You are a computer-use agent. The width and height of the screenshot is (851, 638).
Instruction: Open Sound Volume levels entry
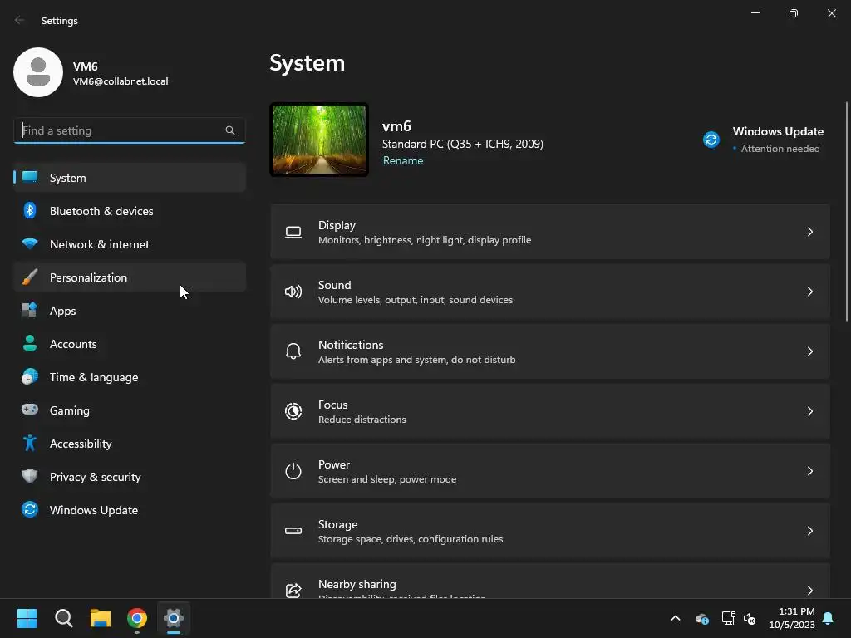pos(550,292)
